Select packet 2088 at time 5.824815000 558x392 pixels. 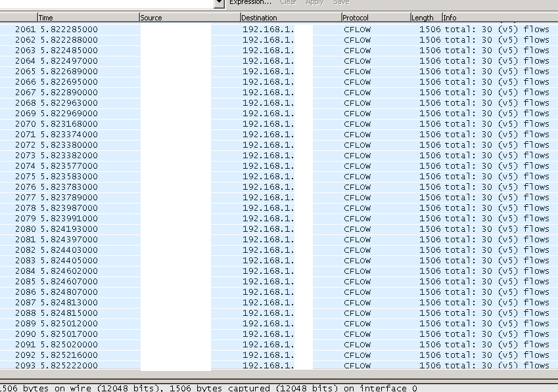279,313
